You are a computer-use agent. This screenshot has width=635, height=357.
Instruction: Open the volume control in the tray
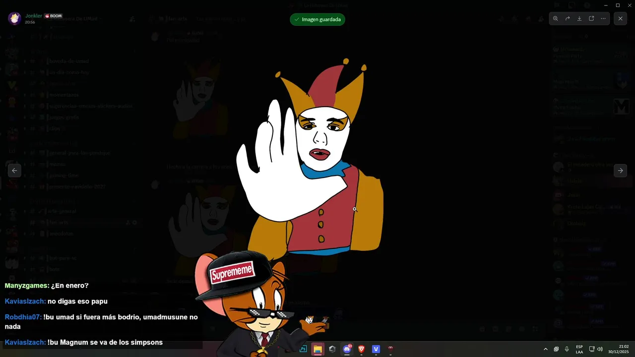(600, 349)
